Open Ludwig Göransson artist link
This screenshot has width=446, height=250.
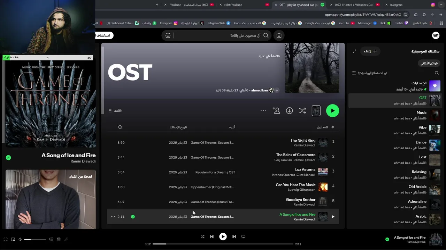coord(301,190)
